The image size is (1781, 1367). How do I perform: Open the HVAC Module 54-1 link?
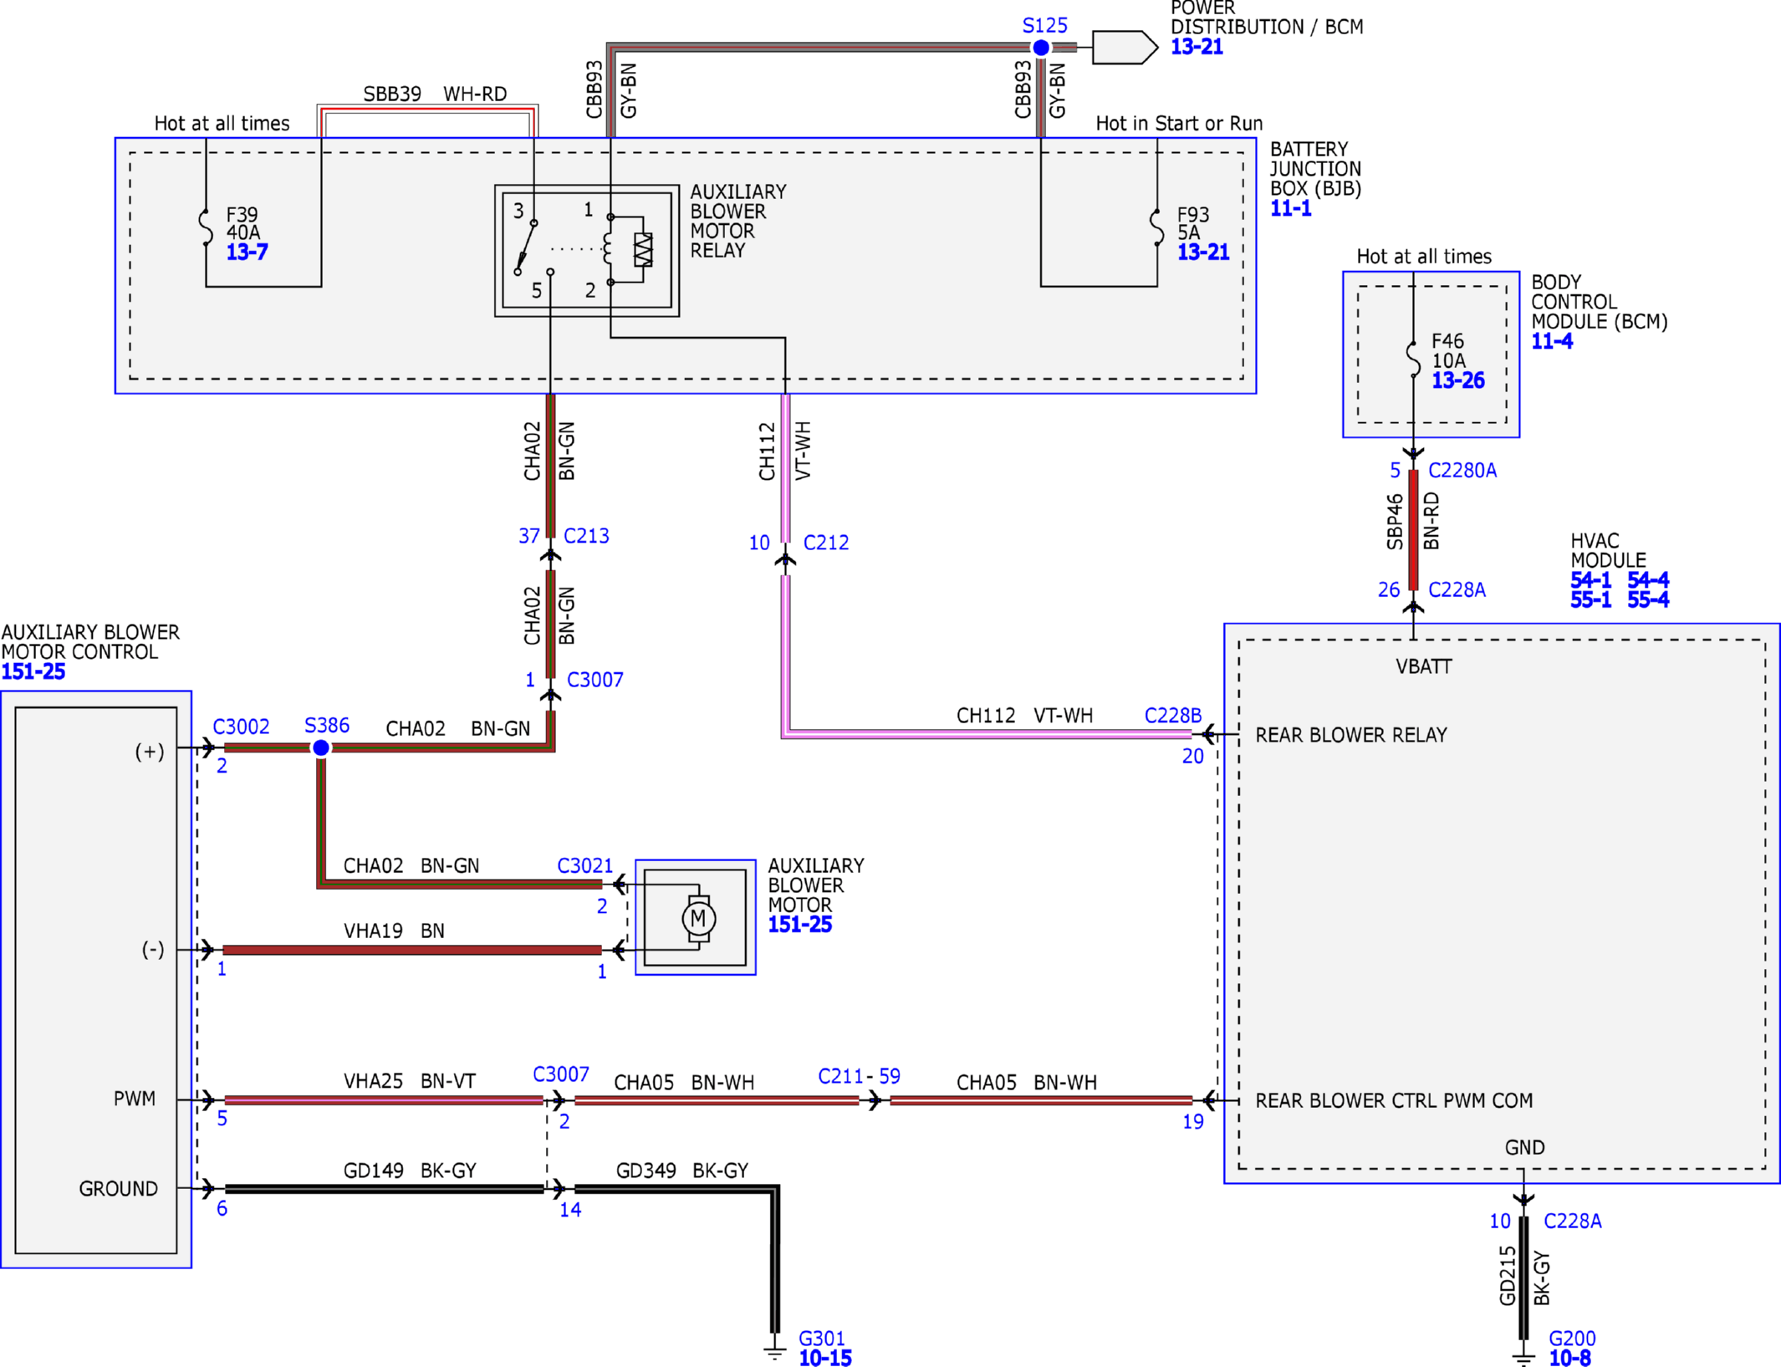[1590, 579]
